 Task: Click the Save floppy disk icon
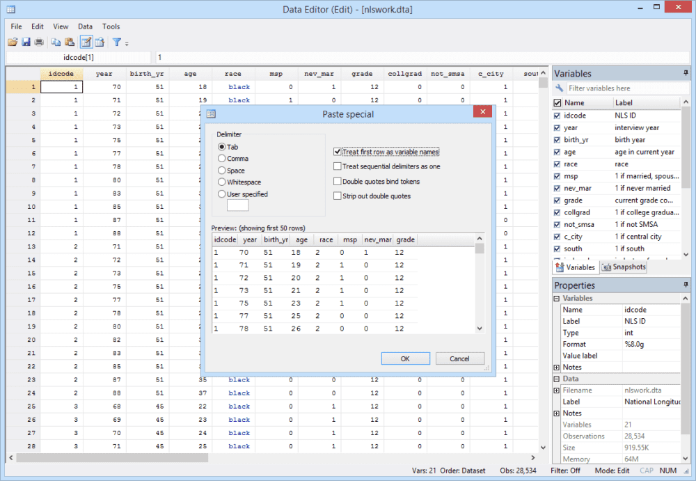pyautogui.click(x=26, y=42)
